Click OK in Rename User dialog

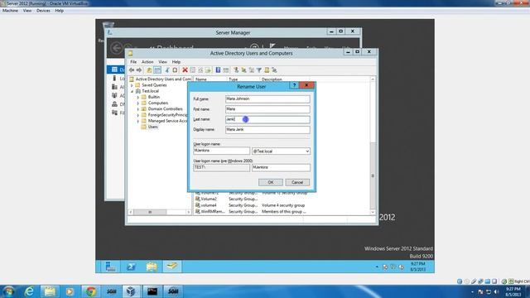(271, 182)
